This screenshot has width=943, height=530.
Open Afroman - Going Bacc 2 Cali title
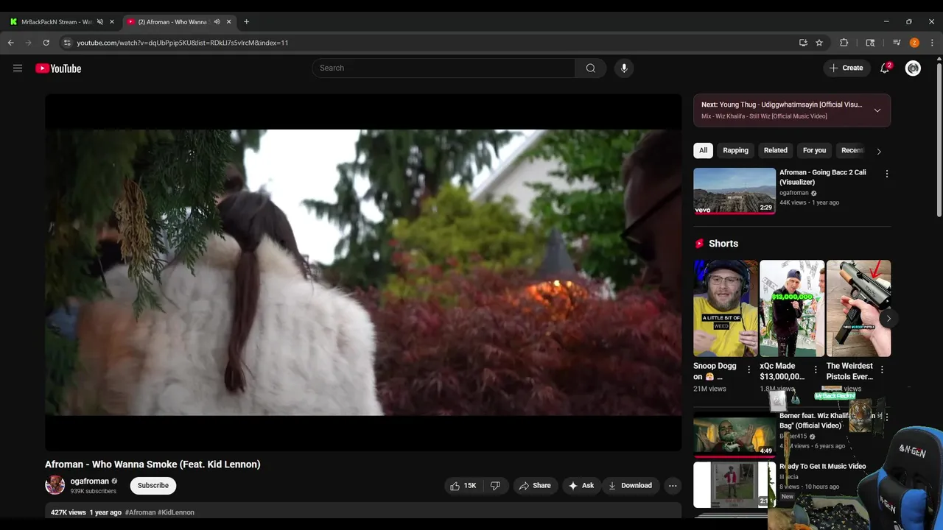point(823,177)
